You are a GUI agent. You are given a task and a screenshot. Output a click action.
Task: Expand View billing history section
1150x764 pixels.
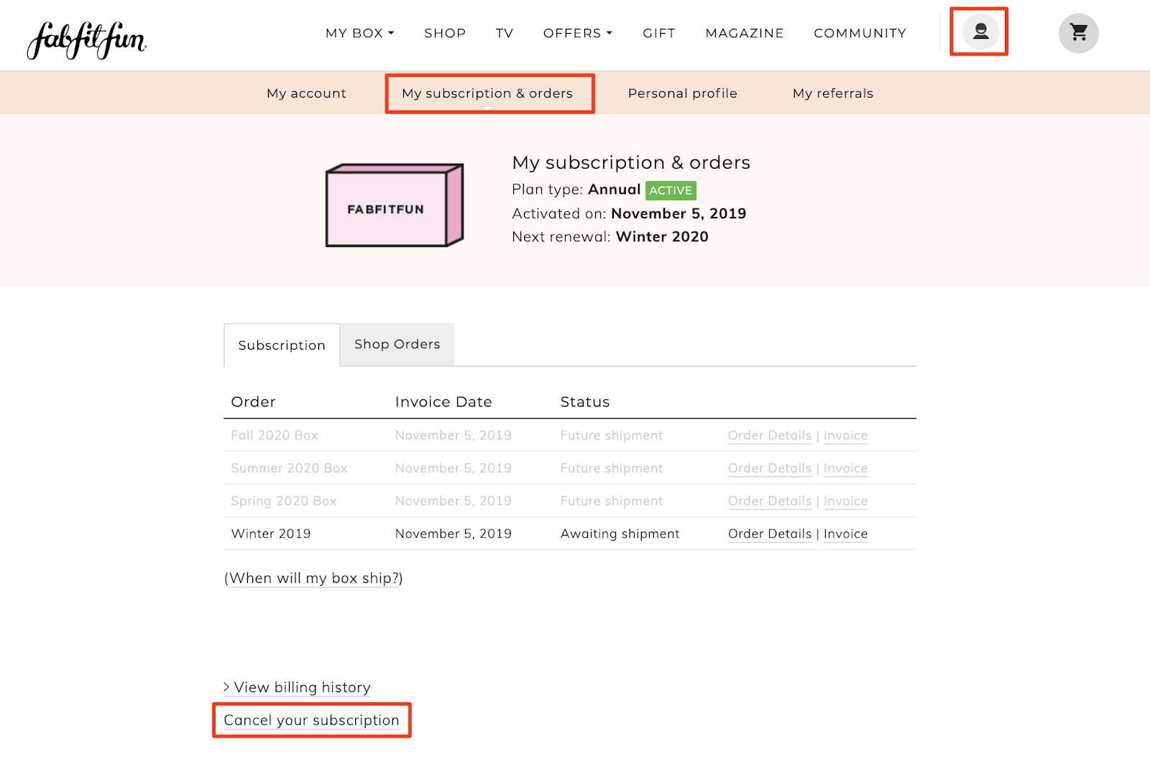[297, 687]
